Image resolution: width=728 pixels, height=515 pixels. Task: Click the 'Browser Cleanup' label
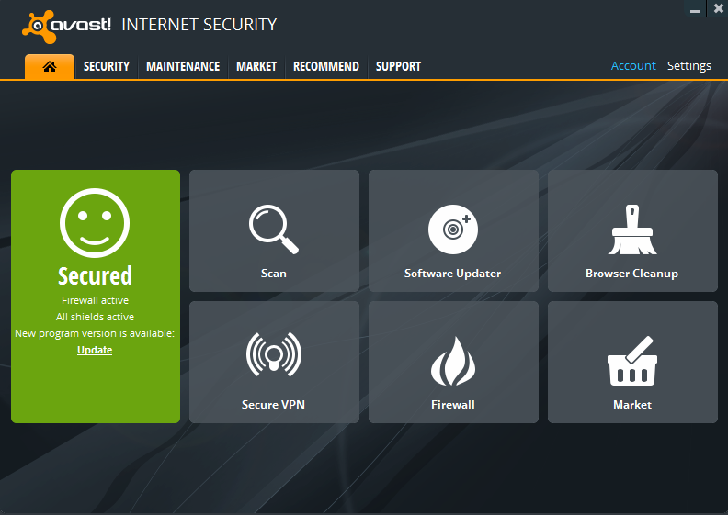coord(631,274)
